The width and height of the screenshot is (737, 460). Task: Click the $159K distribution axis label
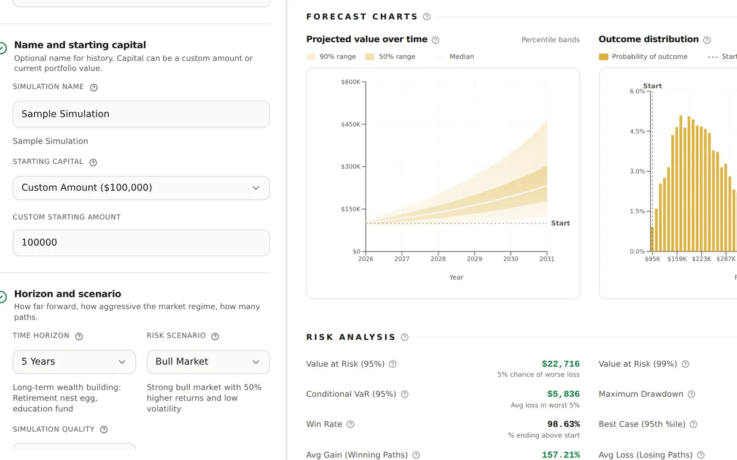pos(677,259)
